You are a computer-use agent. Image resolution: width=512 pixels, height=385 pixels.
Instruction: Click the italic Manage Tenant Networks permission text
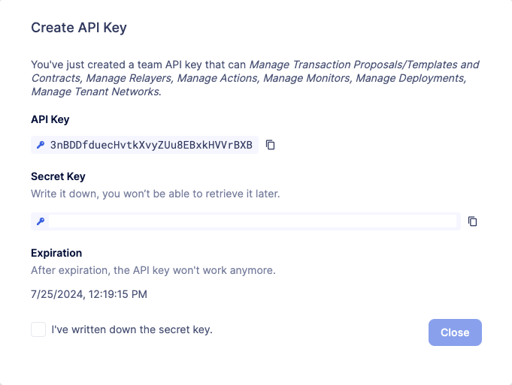95,92
